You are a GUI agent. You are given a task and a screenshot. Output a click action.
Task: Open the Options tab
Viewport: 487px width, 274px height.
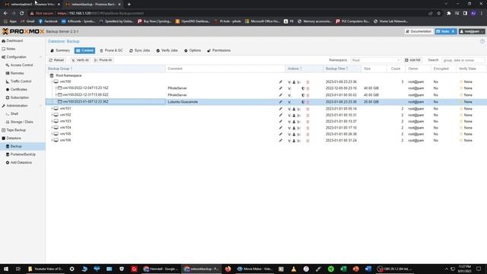tap(193, 50)
